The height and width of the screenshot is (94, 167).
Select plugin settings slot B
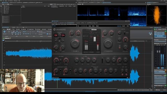tap(83, 26)
